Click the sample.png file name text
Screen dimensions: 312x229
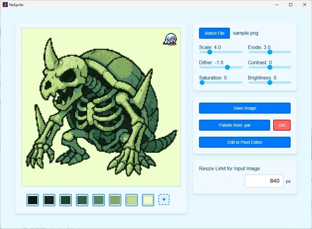[245, 33]
